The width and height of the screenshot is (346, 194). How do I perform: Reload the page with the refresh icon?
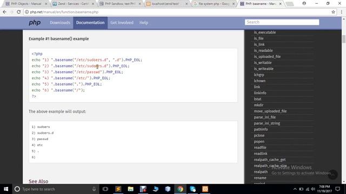click(18, 12)
